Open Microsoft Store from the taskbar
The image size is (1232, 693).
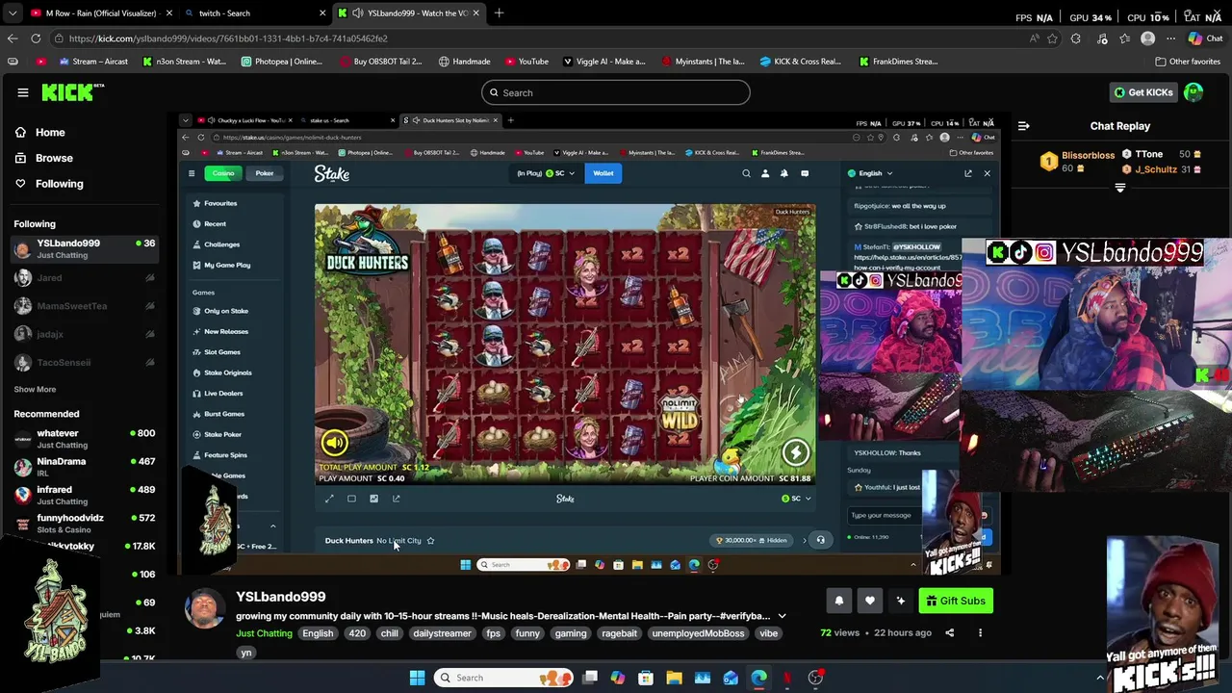point(646,678)
